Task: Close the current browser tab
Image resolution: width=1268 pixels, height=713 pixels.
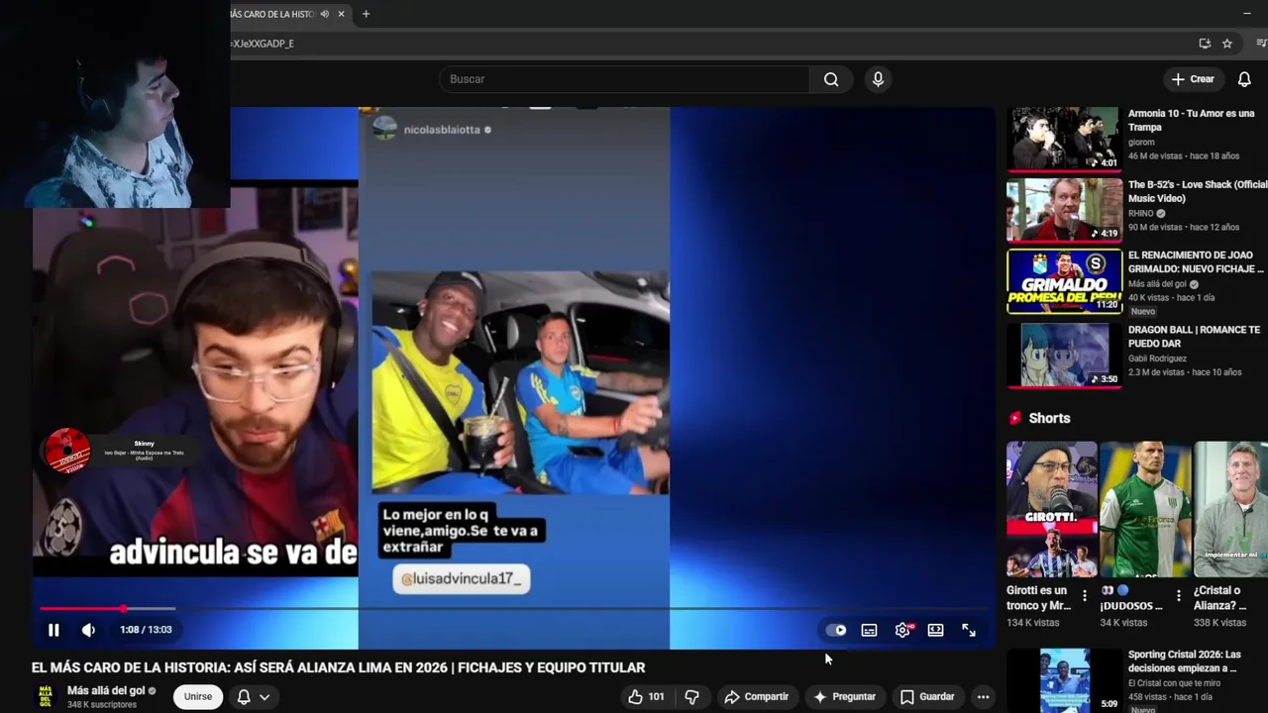Action: 342,14
